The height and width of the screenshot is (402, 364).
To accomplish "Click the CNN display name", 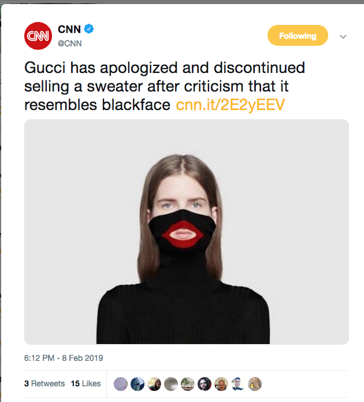I will pyautogui.click(x=69, y=29).
